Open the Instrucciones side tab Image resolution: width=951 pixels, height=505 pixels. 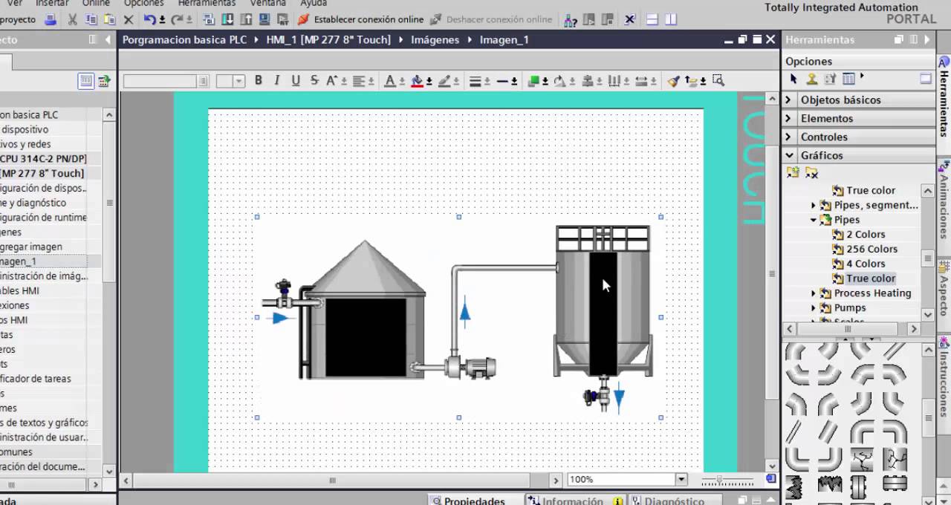[944, 377]
